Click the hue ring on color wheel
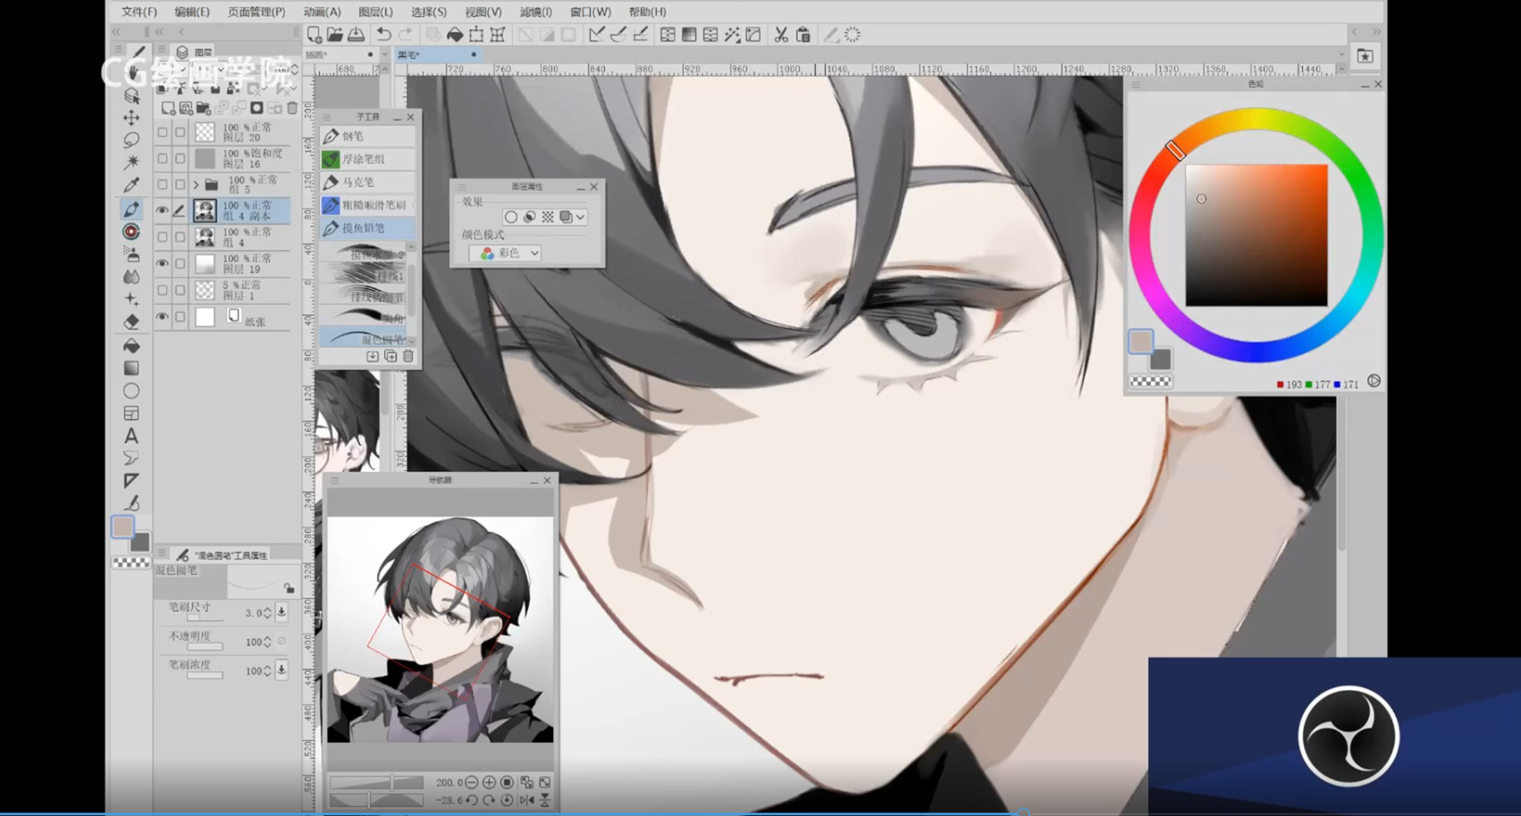1521x816 pixels. pyautogui.click(x=1256, y=119)
